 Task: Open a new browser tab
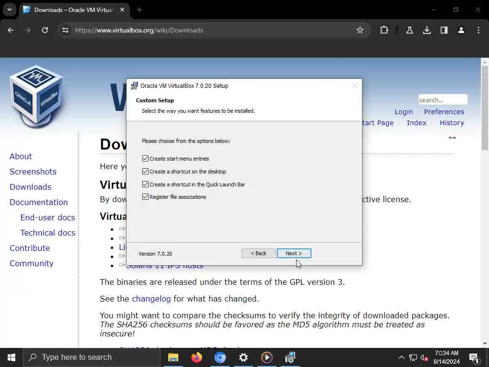[139, 10]
